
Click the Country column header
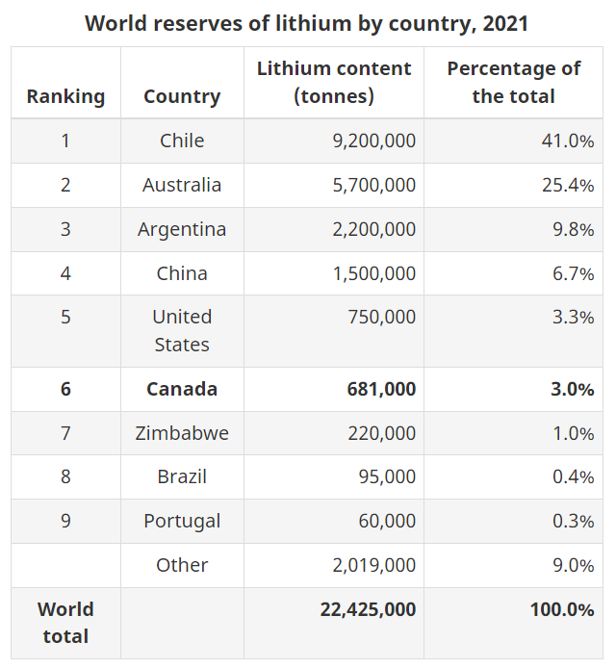click(x=182, y=96)
